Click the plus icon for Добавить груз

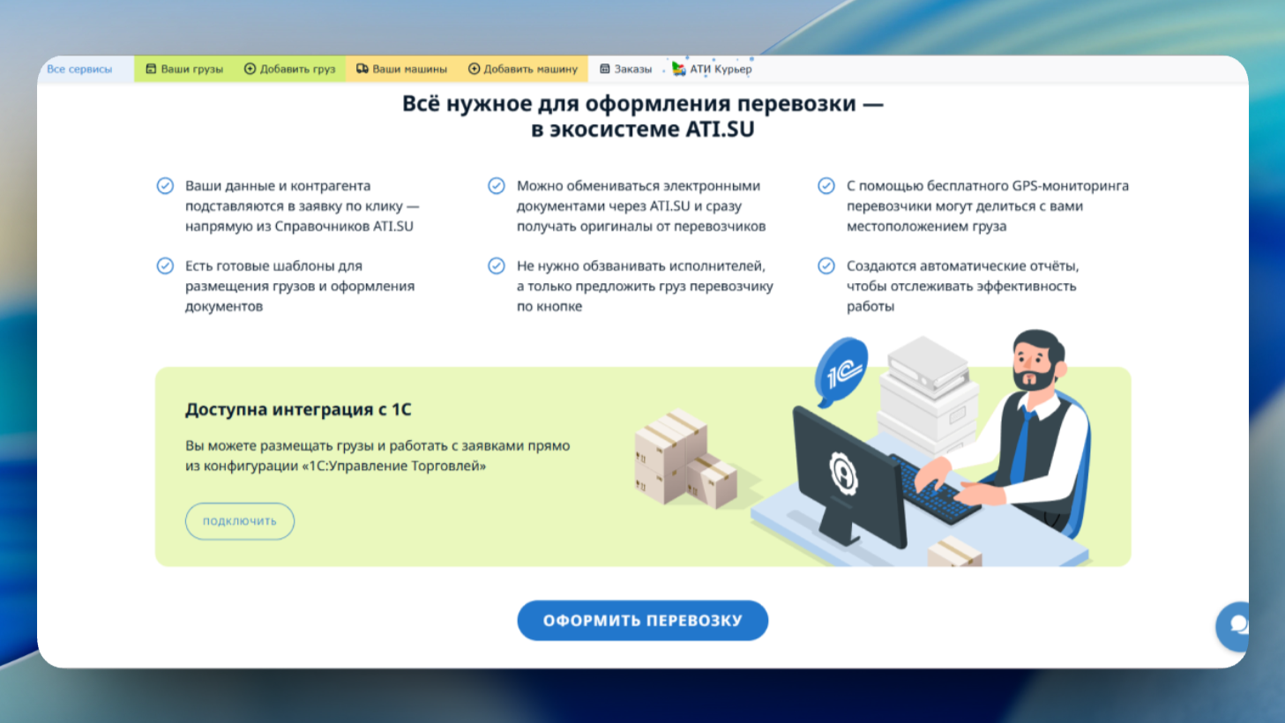(250, 69)
